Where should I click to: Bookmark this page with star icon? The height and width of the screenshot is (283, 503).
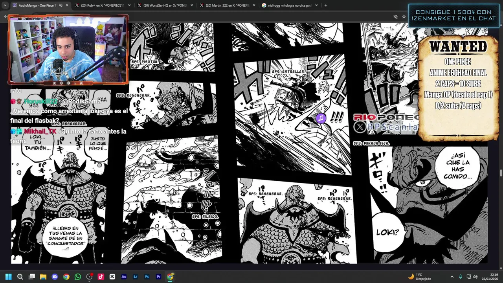[404, 17]
